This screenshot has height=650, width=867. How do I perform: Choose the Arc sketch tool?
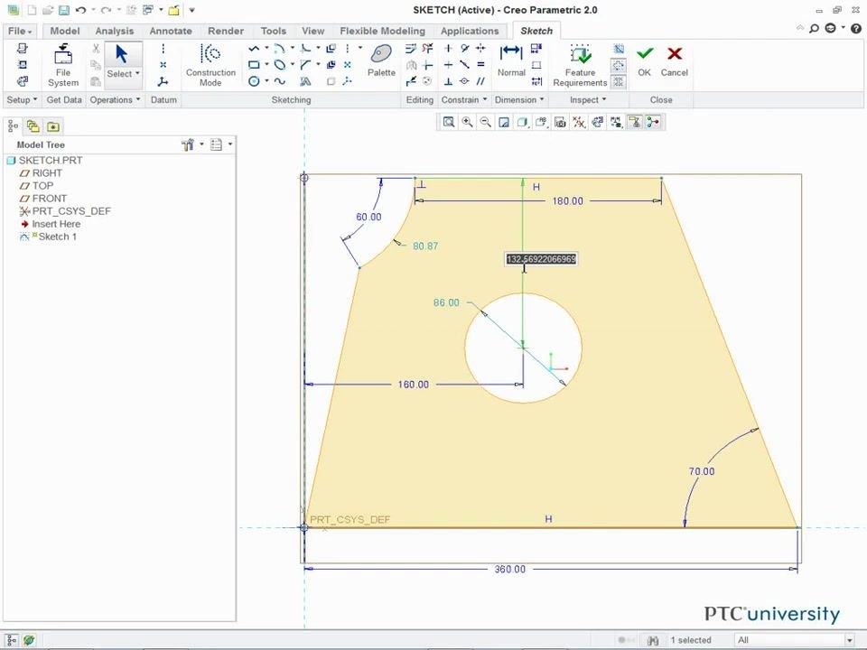[280, 49]
